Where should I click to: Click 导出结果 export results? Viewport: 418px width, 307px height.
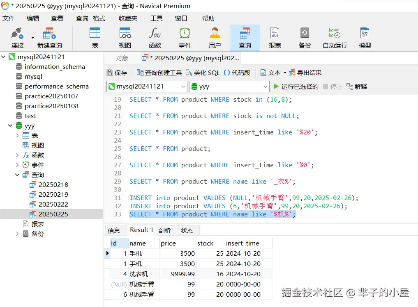305,73
